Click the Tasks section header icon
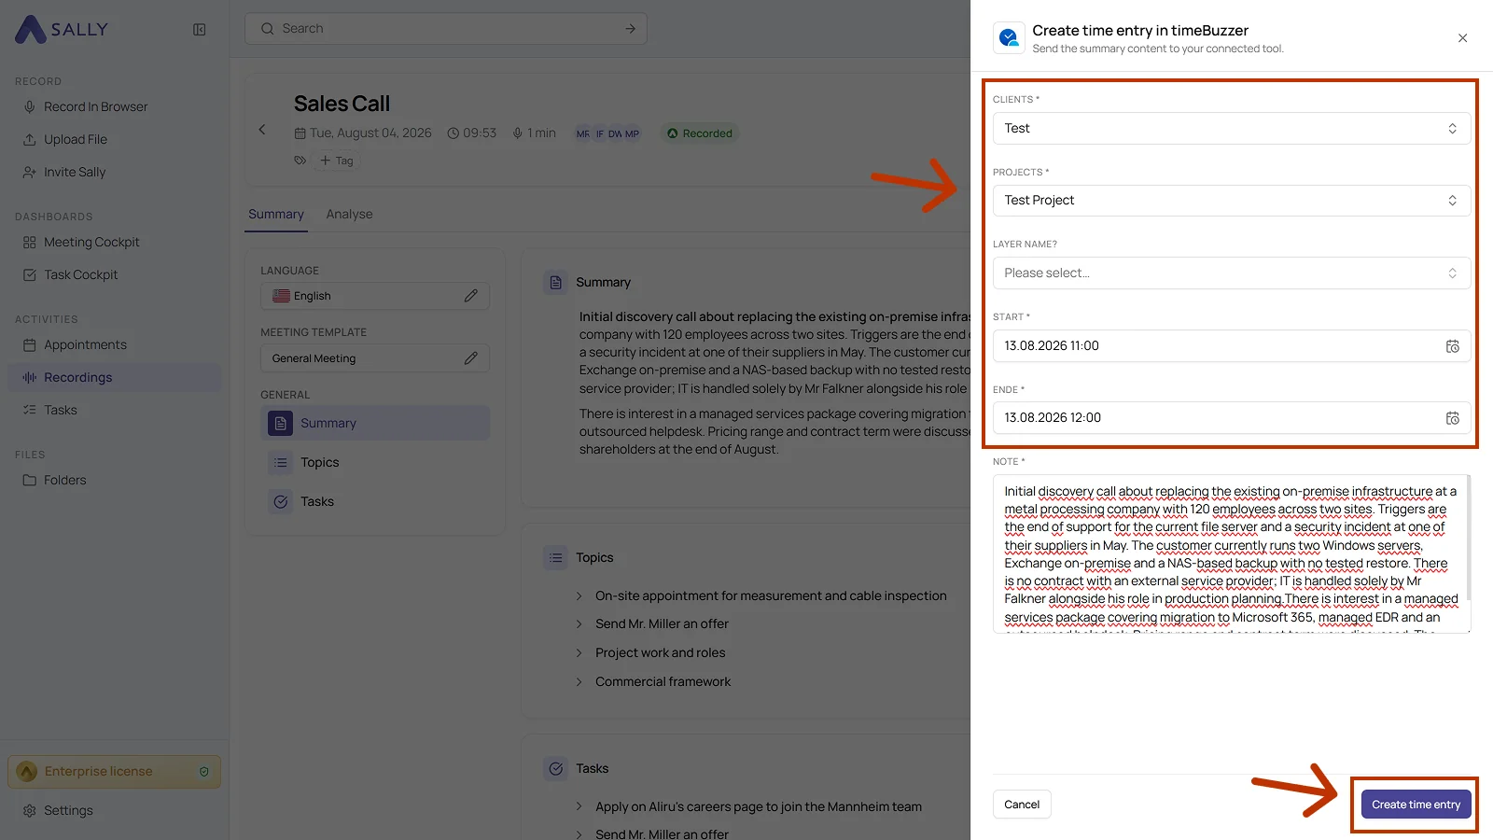The width and height of the screenshot is (1493, 840). [556, 768]
